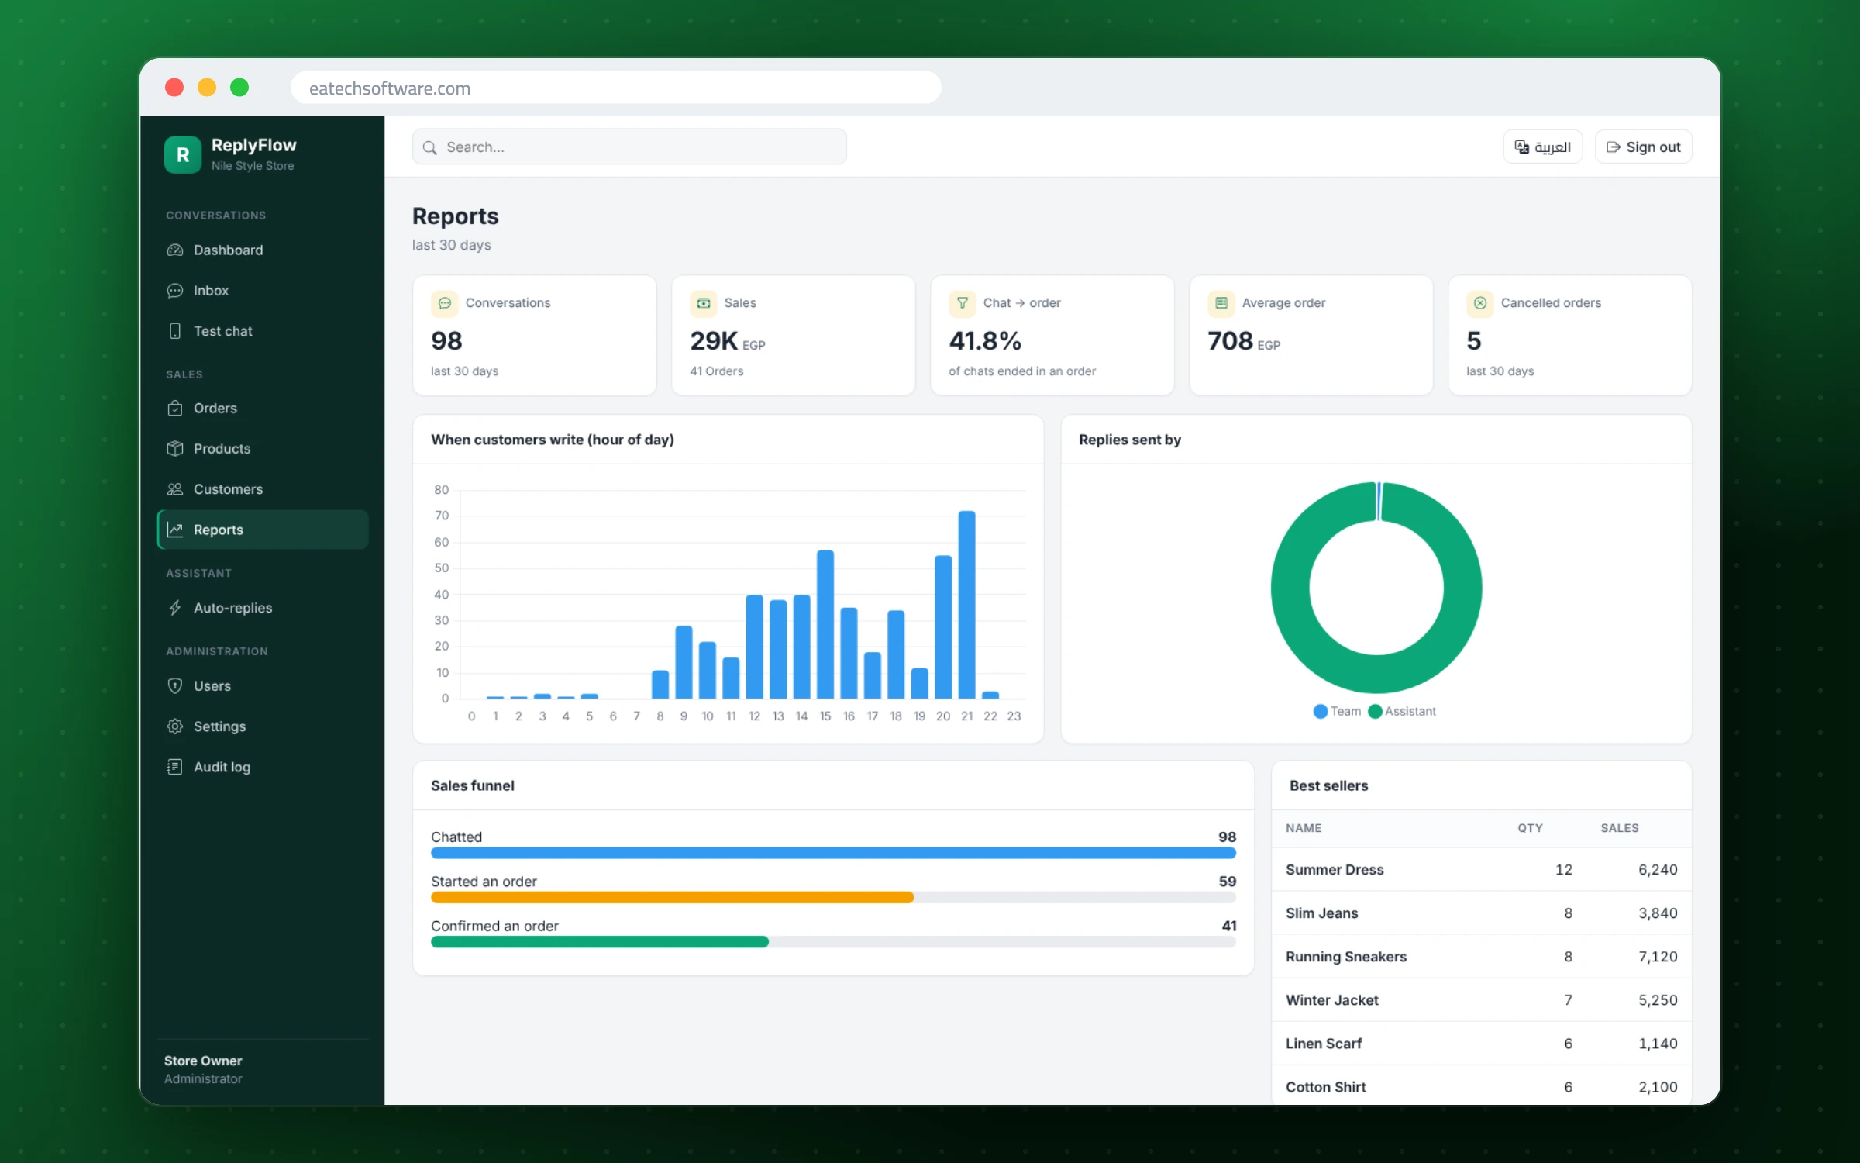Select the Winter Jacket row

(1481, 999)
